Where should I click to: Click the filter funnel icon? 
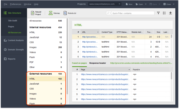158,13
